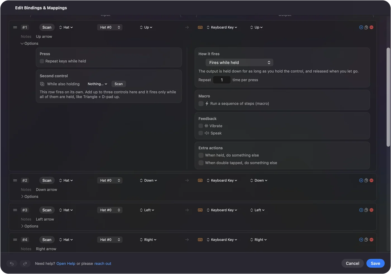This screenshot has width=391, height=274.
Task: Change the Right output key in row #4
Action: (258, 240)
